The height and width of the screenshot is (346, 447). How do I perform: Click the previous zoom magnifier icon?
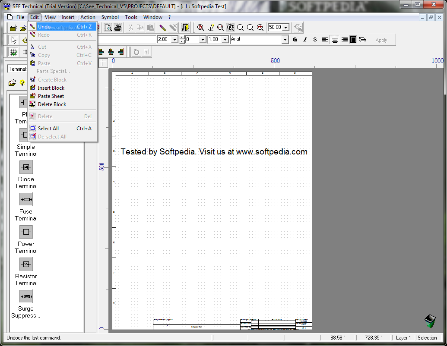[230, 27]
